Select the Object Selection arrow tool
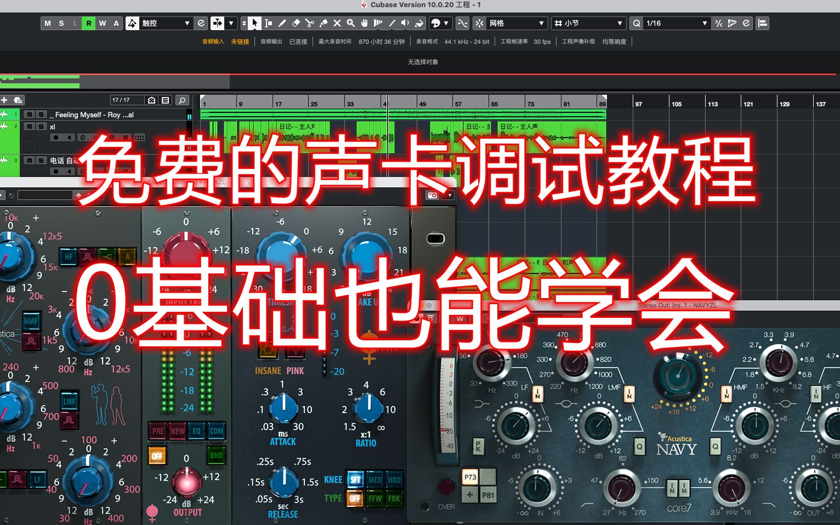840x525 pixels. coord(254,23)
